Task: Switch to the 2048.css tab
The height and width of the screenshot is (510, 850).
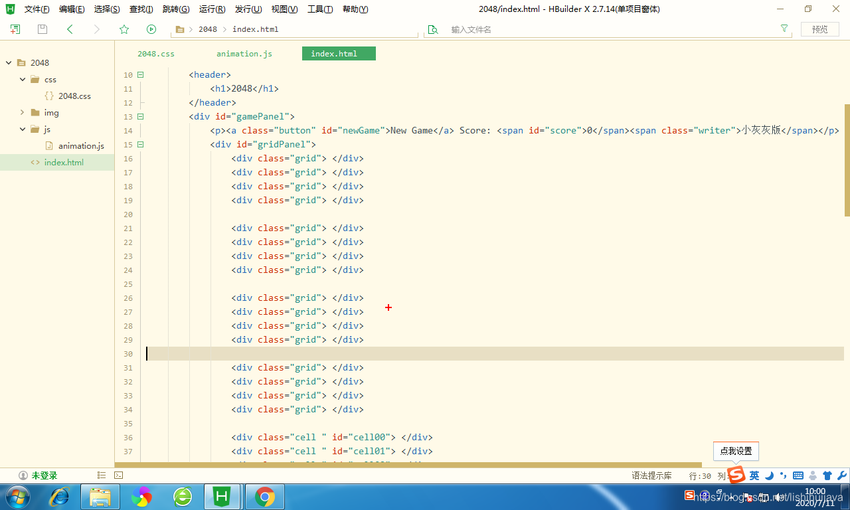Action: tap(156, 54)
